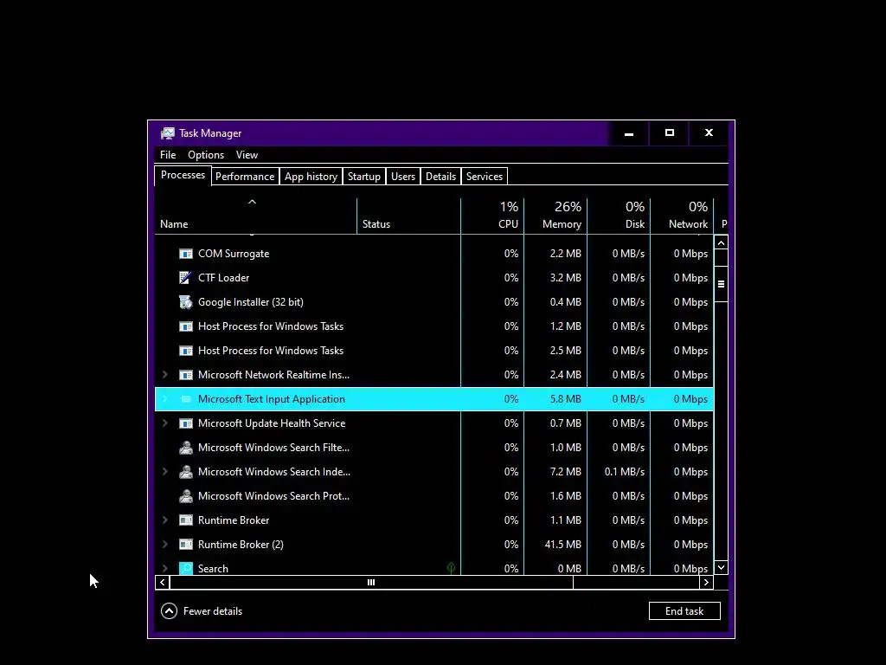Screen dimensions: 886x665
Task: Click the COM Surrogate process icon
Action: tap(185, 254)
